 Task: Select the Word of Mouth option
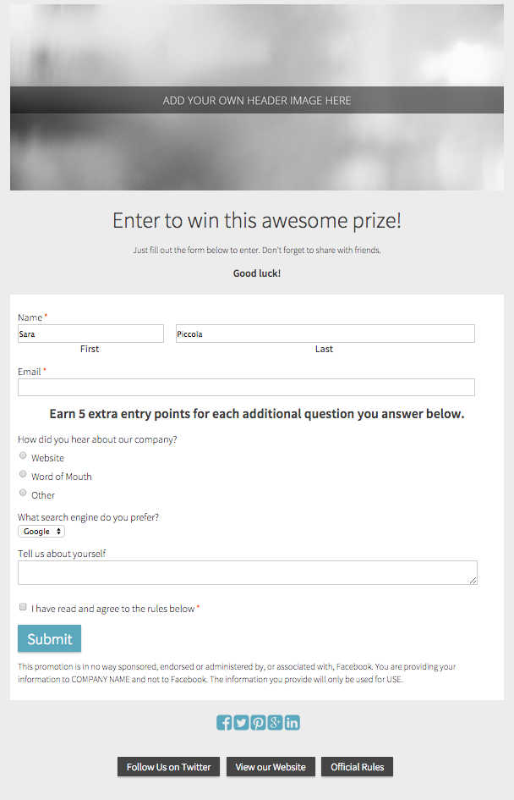point(23,474)
